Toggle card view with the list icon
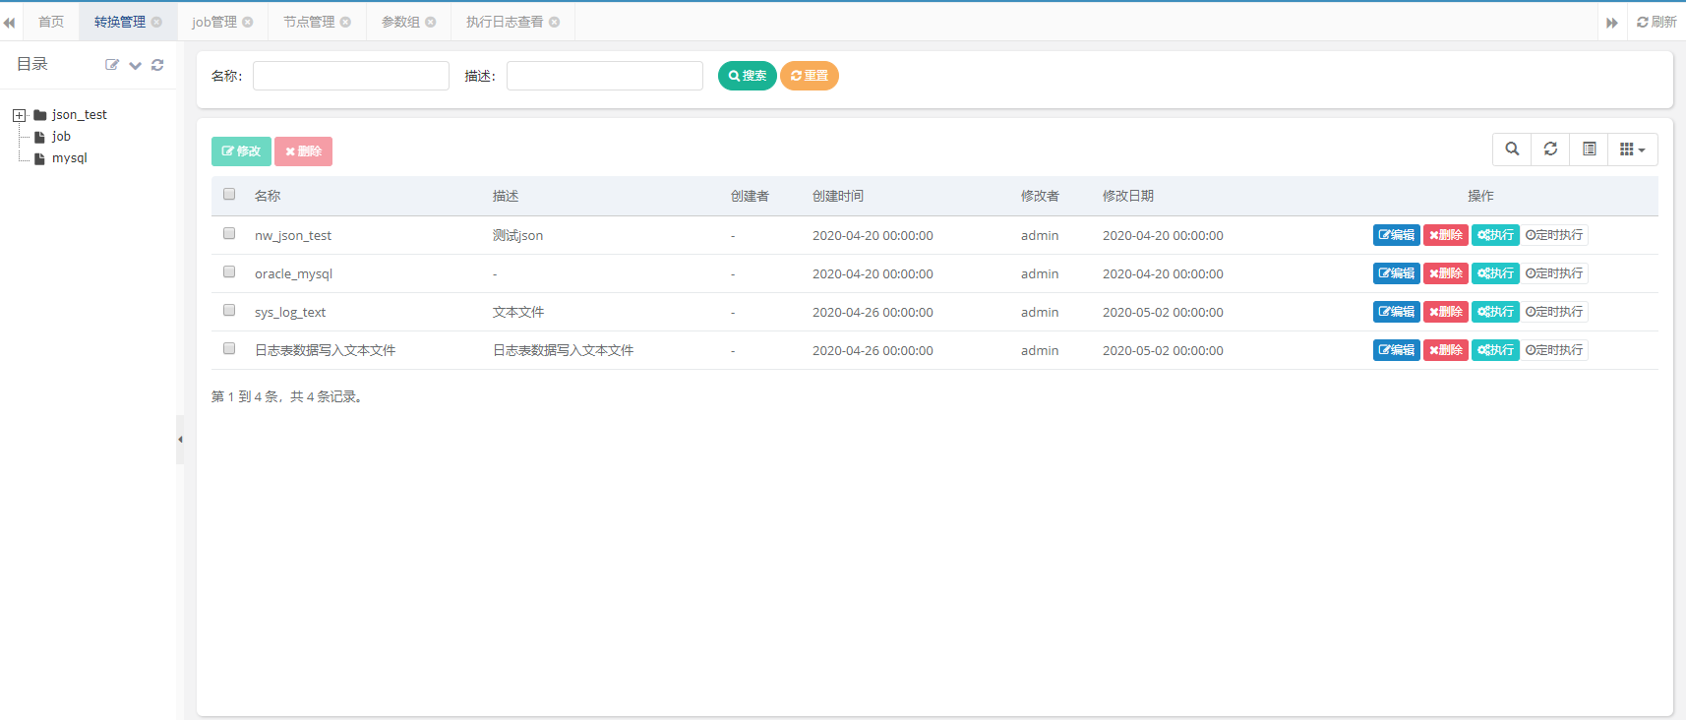1686x720 pixels. 1589,150
